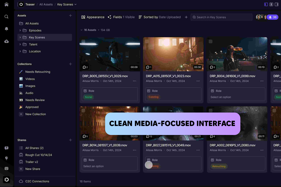Click the Teaser project logo icon
The image size is (281, 187).
pos(21,4)
